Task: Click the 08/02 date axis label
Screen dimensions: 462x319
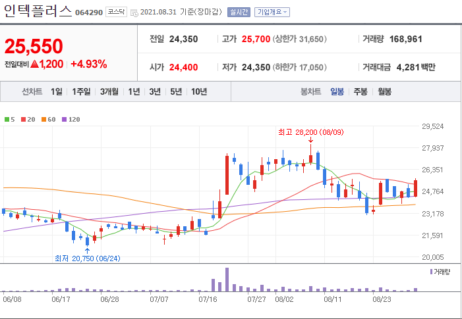Action: coord(284,299)
